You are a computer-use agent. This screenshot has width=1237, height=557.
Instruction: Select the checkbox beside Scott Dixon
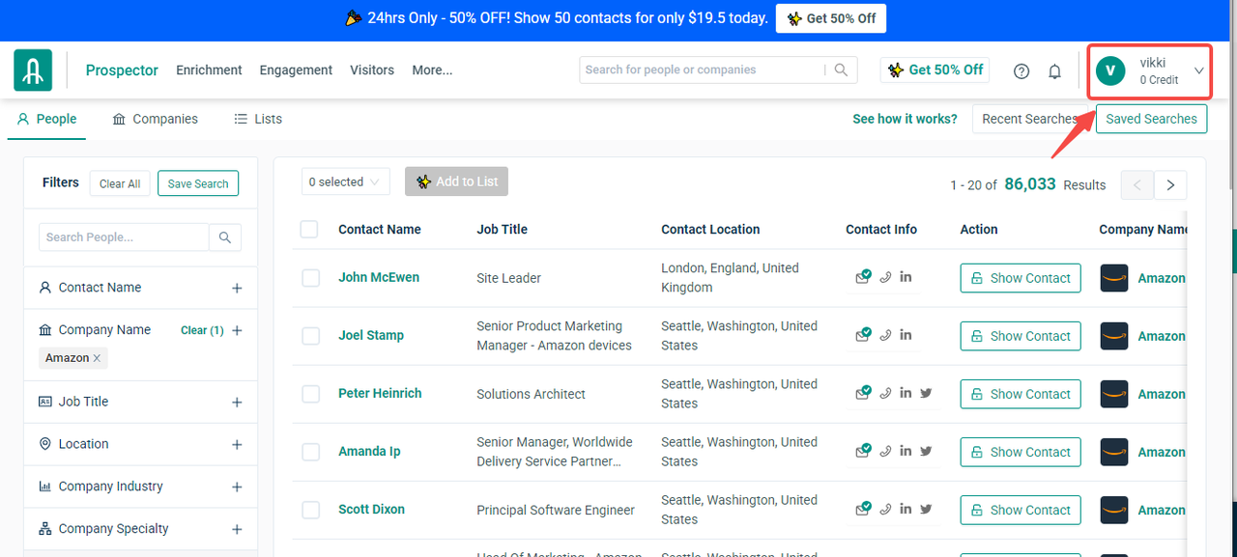click(310, 510)
